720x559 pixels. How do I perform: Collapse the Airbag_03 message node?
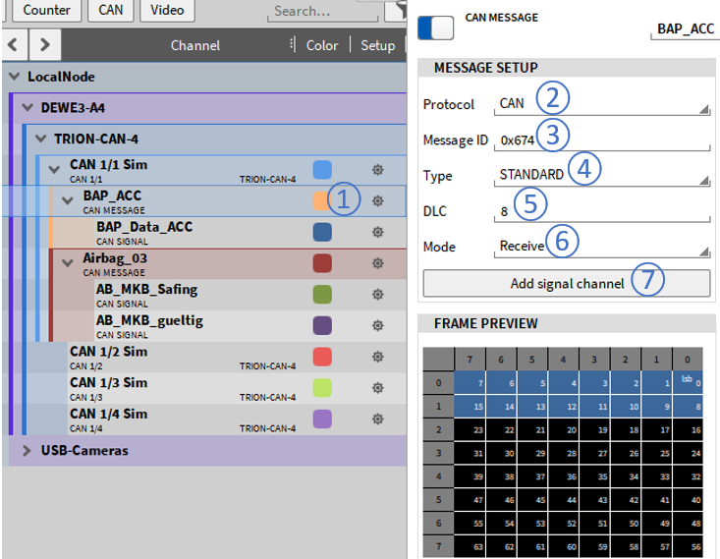pyautogui.click(x=68, y=261)
